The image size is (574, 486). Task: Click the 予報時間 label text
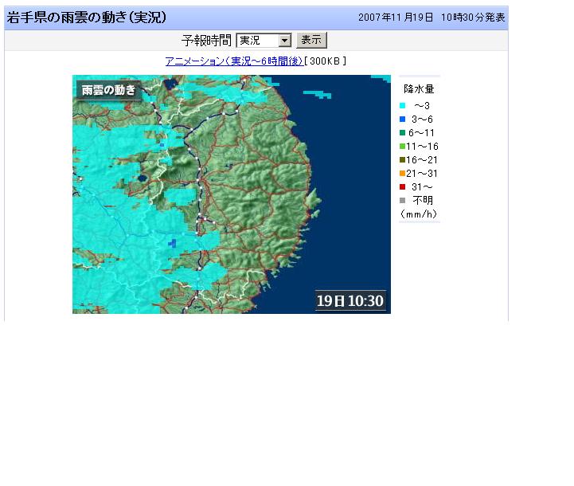click(206, 41)
